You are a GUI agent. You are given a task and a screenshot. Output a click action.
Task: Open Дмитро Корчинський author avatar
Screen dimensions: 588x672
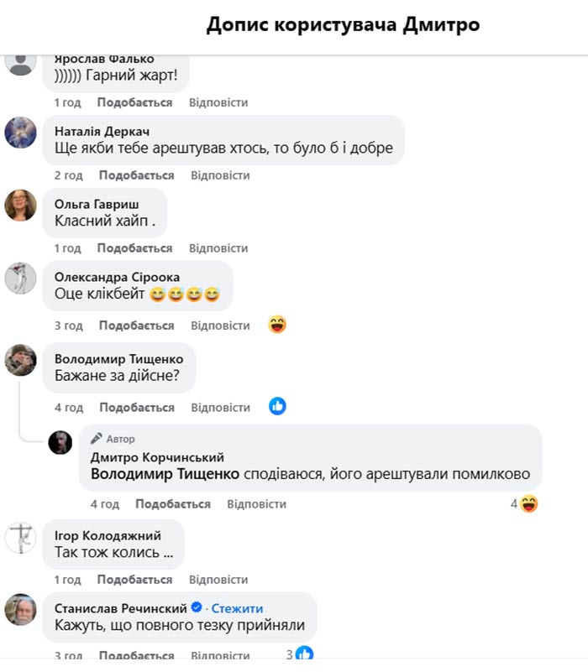click(60, 442)
